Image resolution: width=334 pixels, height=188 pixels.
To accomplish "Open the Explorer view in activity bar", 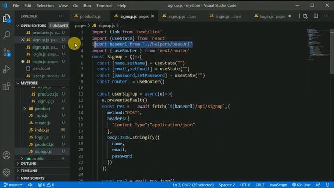I will (6, 18).
